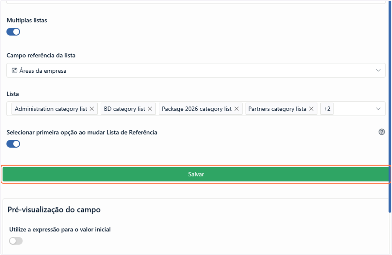
Task: Click the BD category list tag text
Action: pos(125,109)
